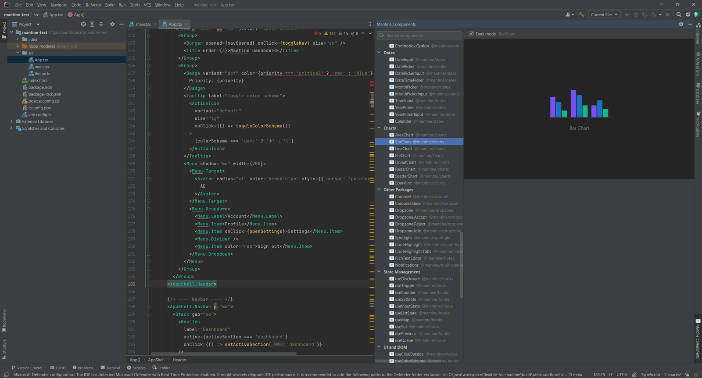The width and height of the screenshot is (702, 378).
Task: Hide the Project panel with minus icon
Action: [x=122, y=24]
